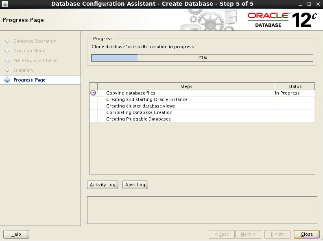Select the Summary step in the sidebar
Screen dimensions: 323x241
pyautogui.click(x=23, y=70)
